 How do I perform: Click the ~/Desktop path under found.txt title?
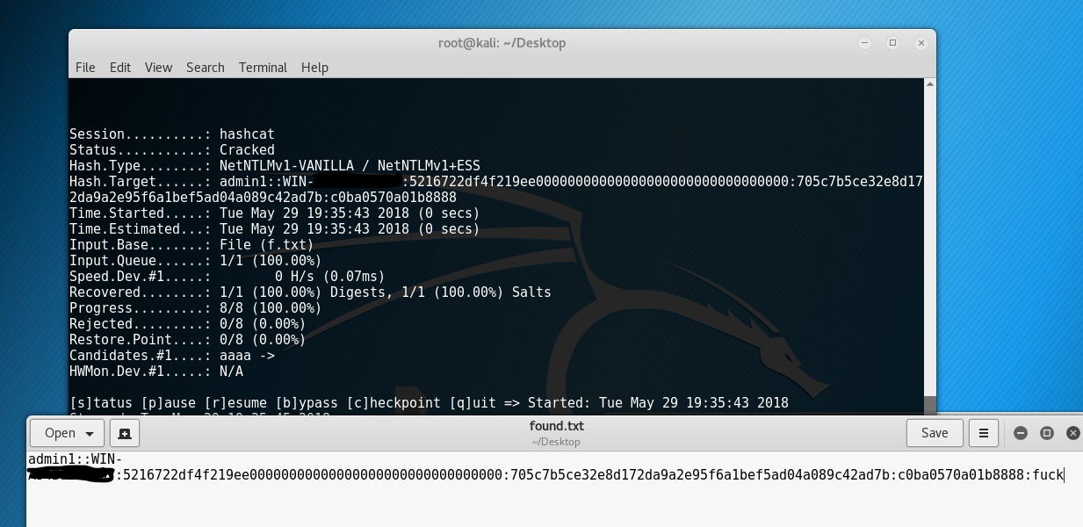tap(557, 442)
